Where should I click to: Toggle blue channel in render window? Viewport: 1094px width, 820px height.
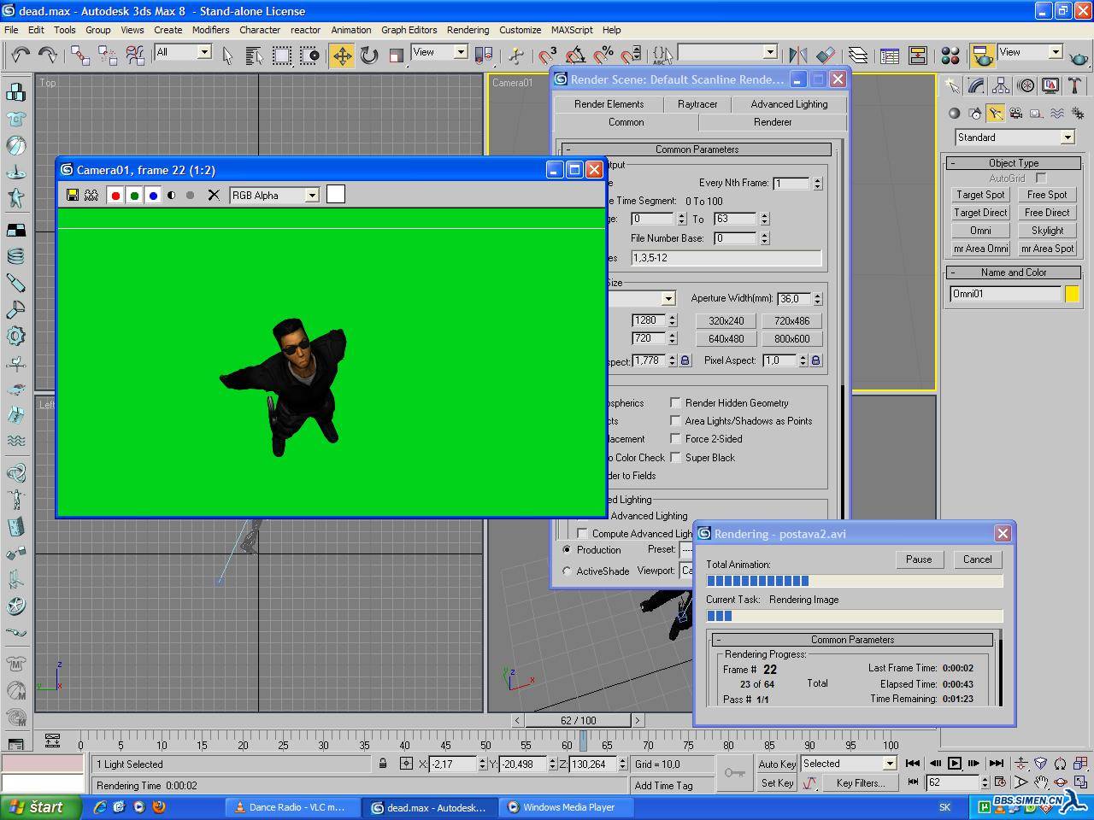[153, 196]
